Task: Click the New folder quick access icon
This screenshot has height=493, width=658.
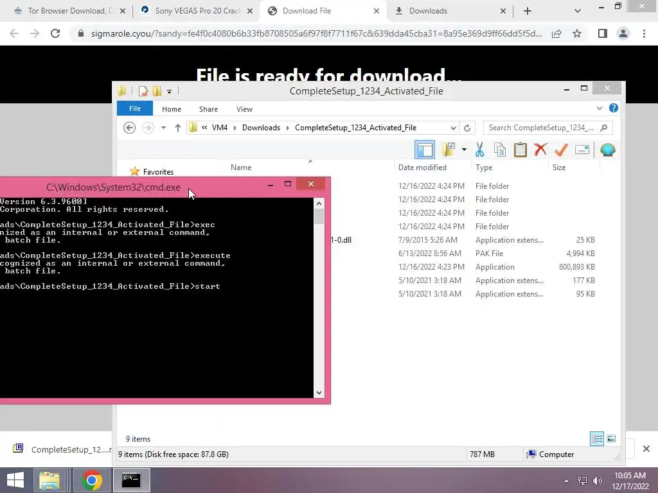Action: [x=157, y=91]
